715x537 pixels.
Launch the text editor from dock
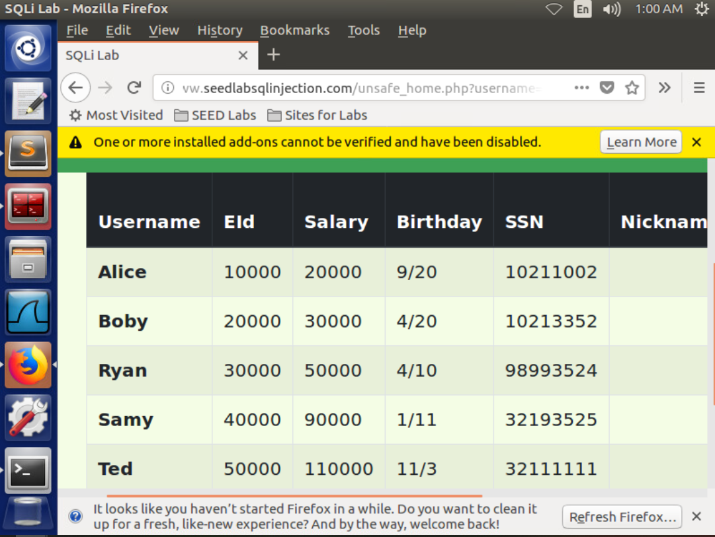tap(28, 101)
